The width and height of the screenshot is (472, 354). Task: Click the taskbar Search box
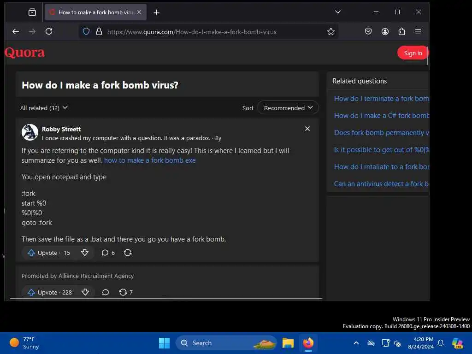[226, 343]
